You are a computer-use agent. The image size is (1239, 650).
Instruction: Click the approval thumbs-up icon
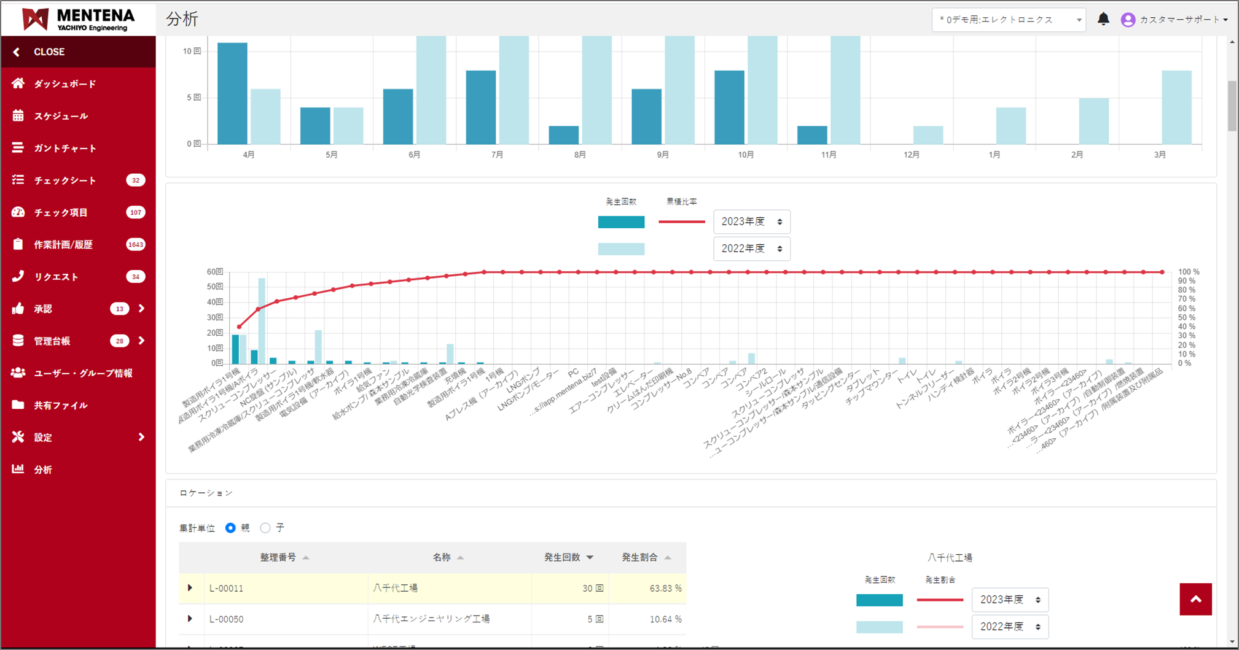(x=18, y=309)
